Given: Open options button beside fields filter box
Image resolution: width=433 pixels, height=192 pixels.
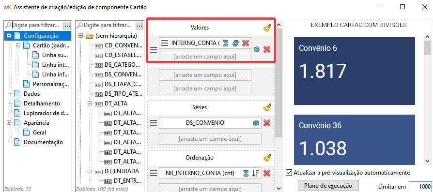Looking at the screenshot, I should tap(139, 26).
